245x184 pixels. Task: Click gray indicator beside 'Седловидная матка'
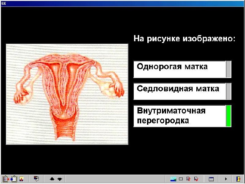(228, 91)
